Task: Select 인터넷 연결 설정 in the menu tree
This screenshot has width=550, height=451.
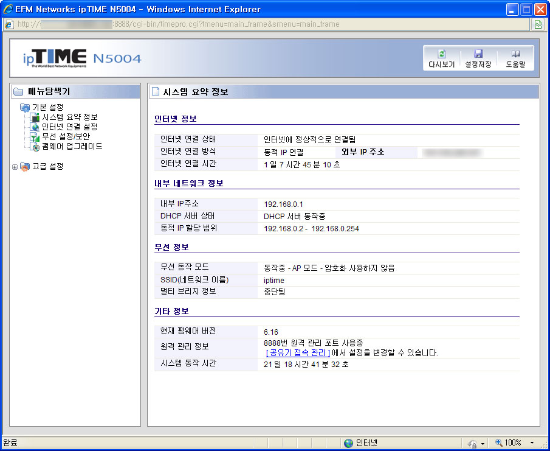Action: (69, 127)
